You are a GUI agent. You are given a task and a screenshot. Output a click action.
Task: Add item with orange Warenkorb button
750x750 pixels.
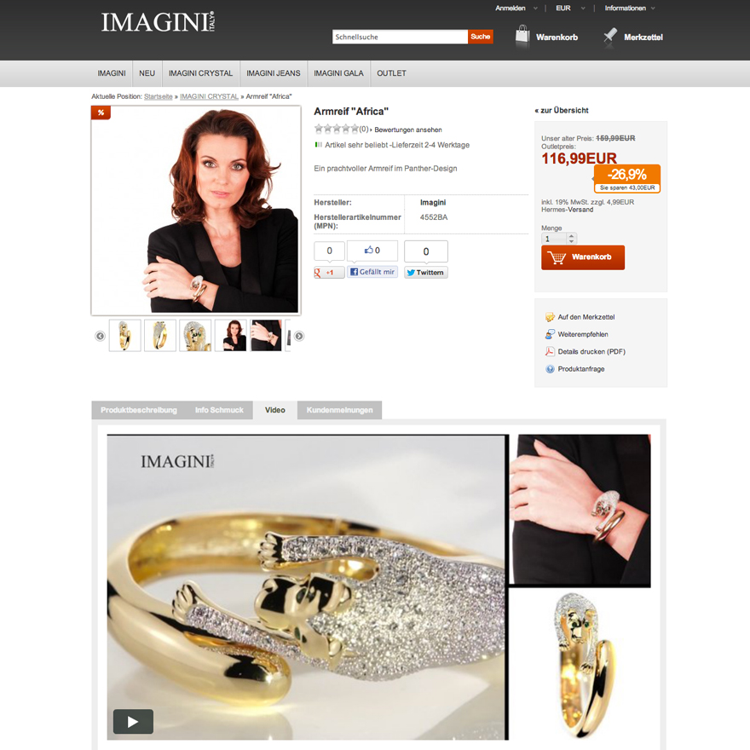[583, 257]
